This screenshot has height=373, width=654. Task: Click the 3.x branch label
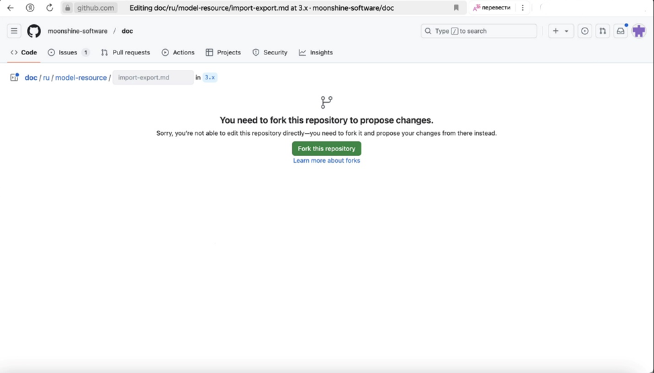click(209, 77)
